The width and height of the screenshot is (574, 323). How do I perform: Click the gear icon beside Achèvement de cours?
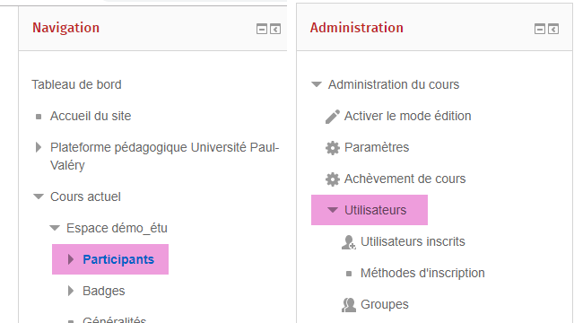point(333,179)
